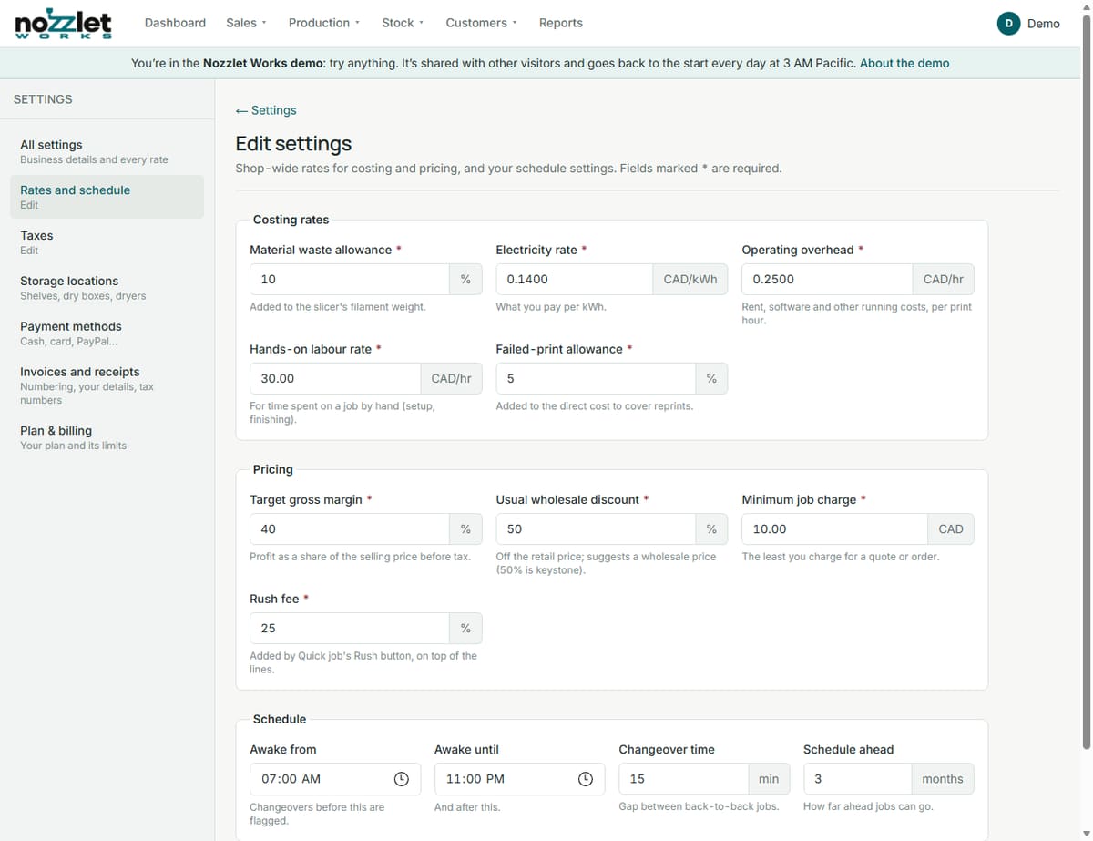
Task: Select Rates and schedule in the sidebar
Action: 107,197
